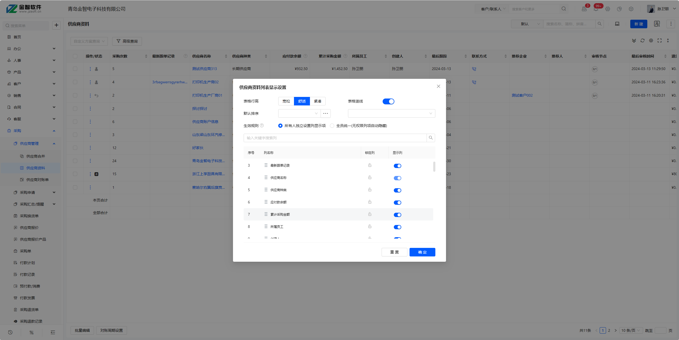Click drag handle for 累计采购金额 row

point(266,214)
